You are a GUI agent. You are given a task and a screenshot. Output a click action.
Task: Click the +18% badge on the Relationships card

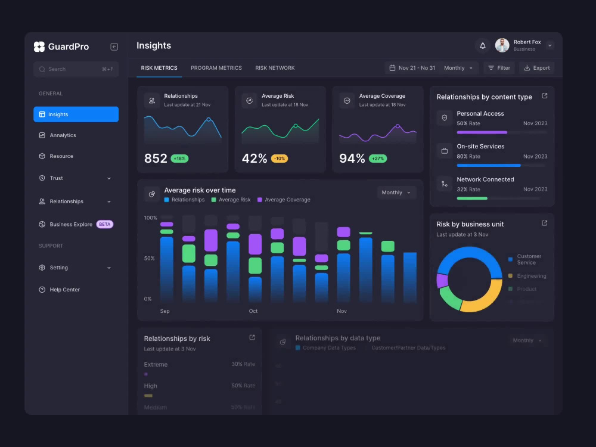[x=179, y=159]
